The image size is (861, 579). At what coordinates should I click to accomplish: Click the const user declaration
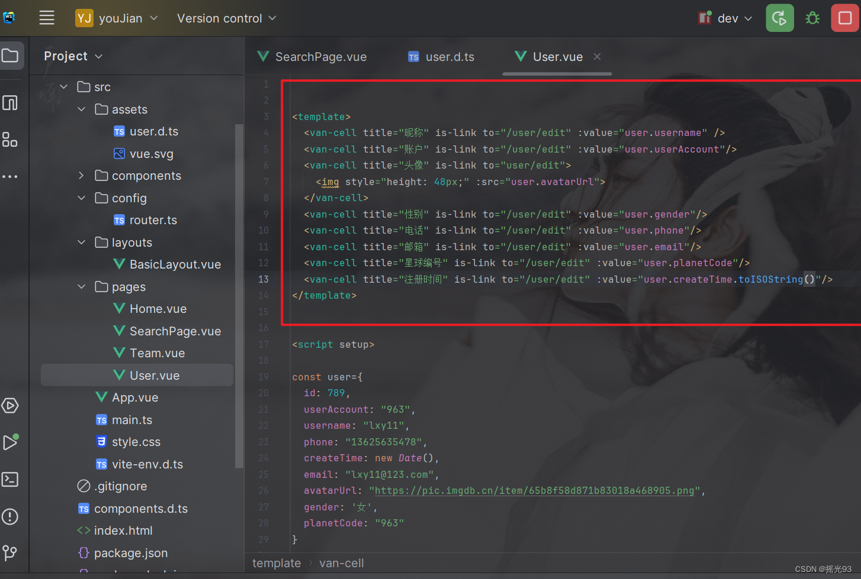(x=327, y=377)
